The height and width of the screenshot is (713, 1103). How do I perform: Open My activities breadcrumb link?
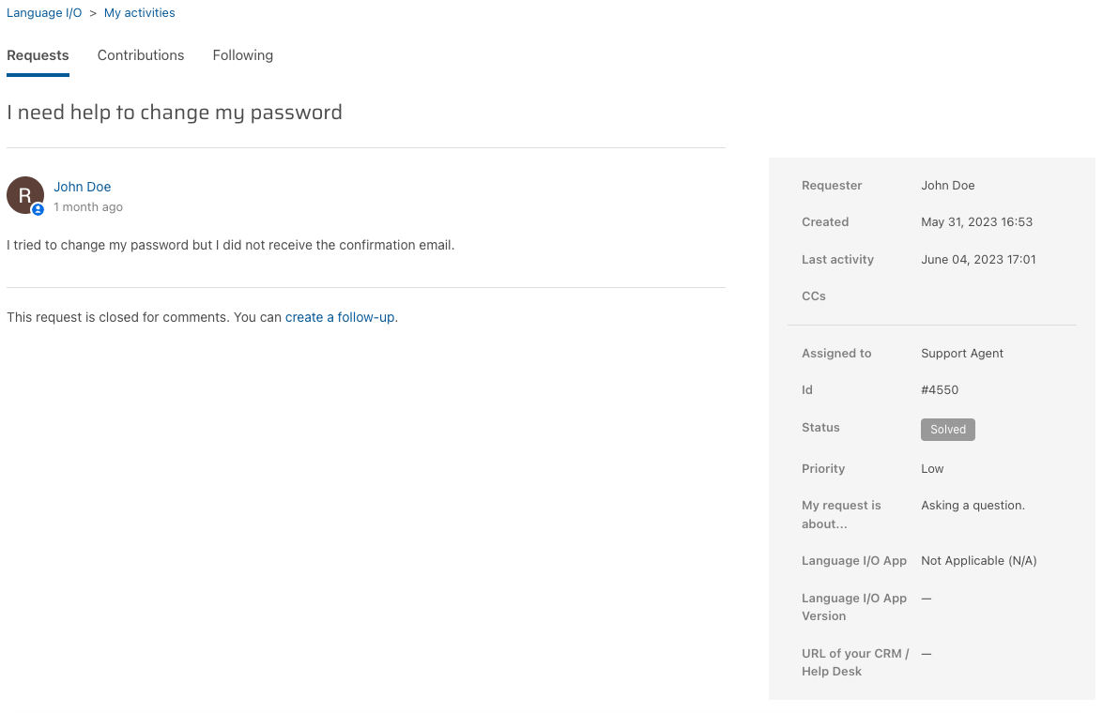pos(140,13)
